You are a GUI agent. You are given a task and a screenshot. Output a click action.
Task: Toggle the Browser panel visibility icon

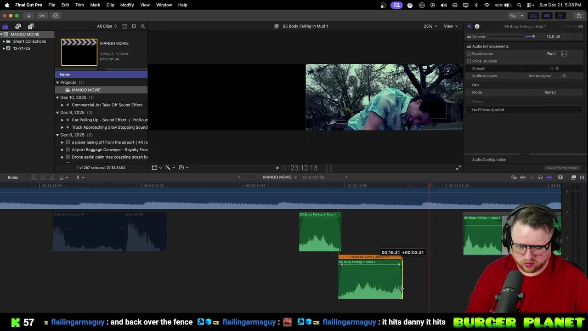pyautogui.click(x=533, y=16)
